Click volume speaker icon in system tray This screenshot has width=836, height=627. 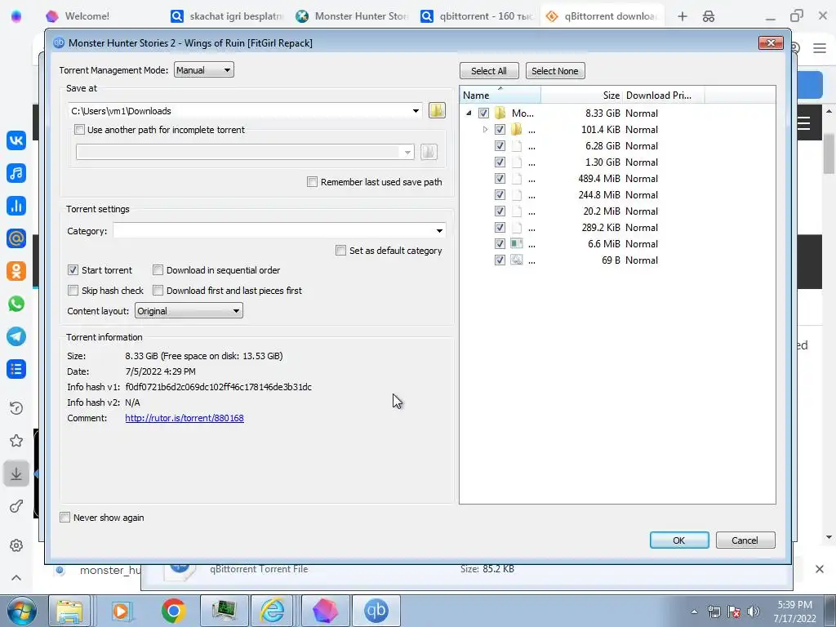point(753,611)
